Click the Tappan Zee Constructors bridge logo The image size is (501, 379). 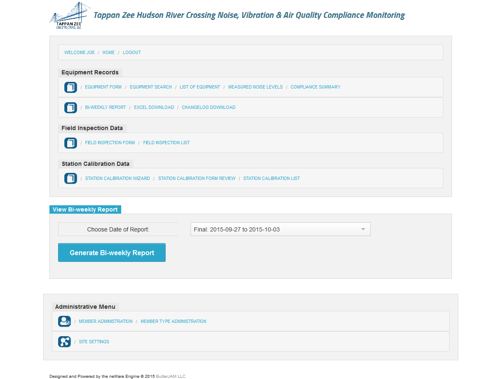pyautogui.click(x=69, y=16)
